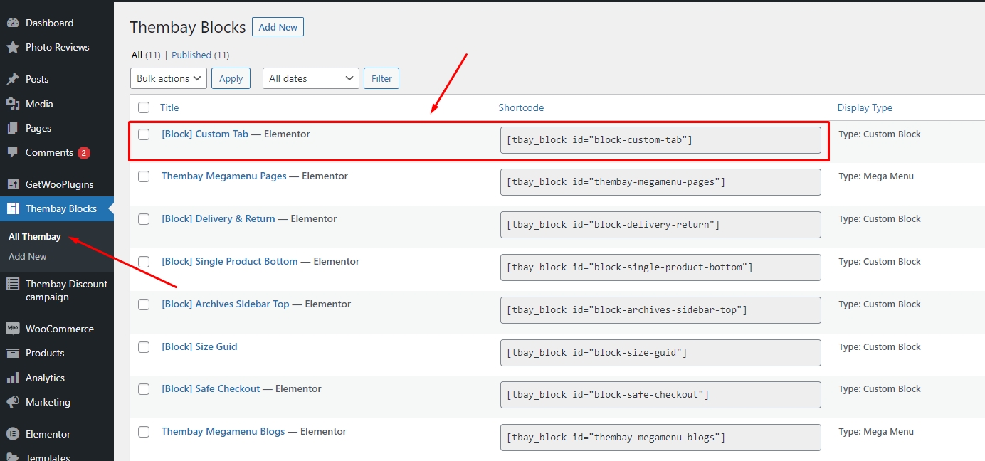
Task: Click the Dashboard gauge icon in sidebar
Action: 12,23
